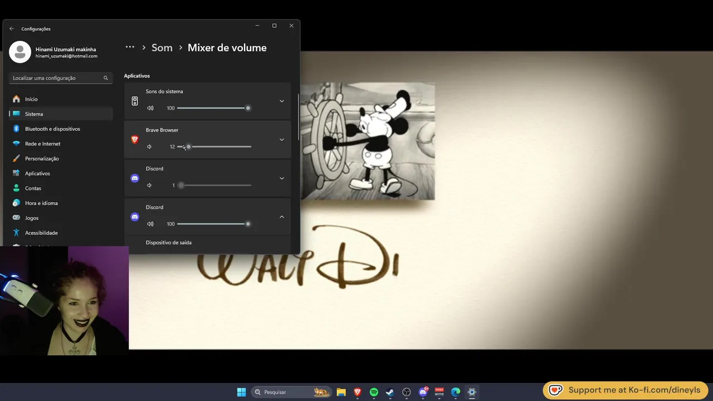Click the Discord volume 1 slider

[214, 185]
